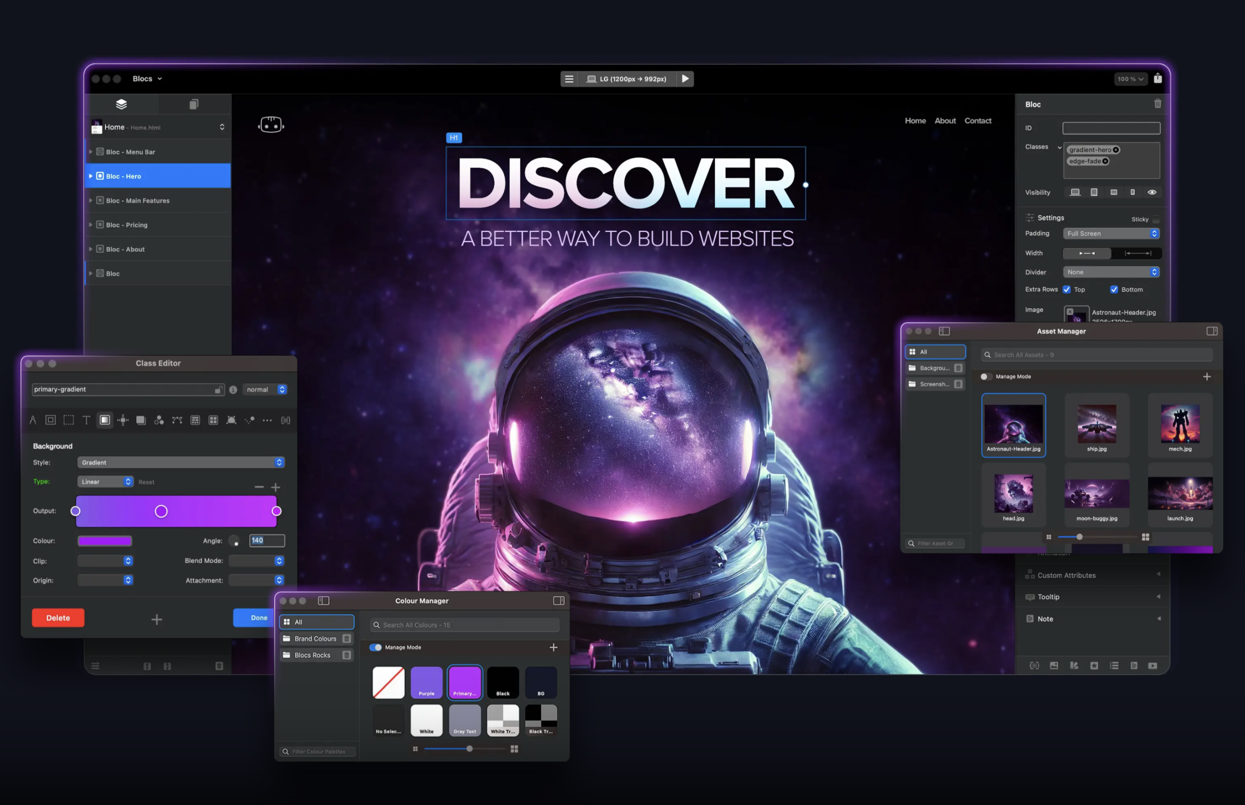Uncheck the Bottom extra rows checkbox

click(x=1113, y=289)
